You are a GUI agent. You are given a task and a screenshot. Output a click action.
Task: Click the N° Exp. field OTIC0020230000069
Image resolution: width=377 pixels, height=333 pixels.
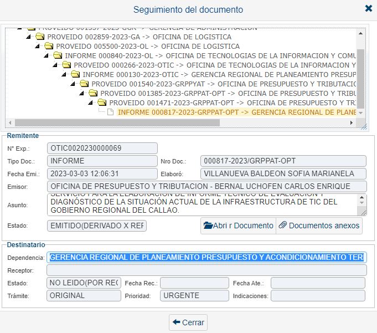pyautogui.click(x=102, y=148)
